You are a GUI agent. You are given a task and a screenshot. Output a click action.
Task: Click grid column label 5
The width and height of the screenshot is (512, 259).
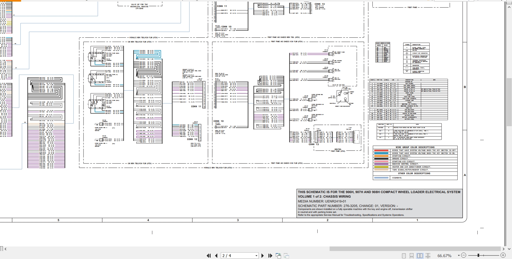pyautogui.click(x=58, y=220)
